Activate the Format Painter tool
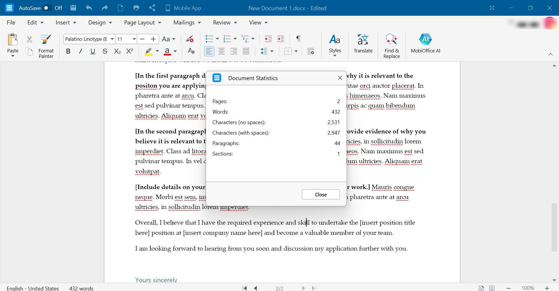Image resolution: width=559 pixels, height=291 pixels. pos(46,46)
